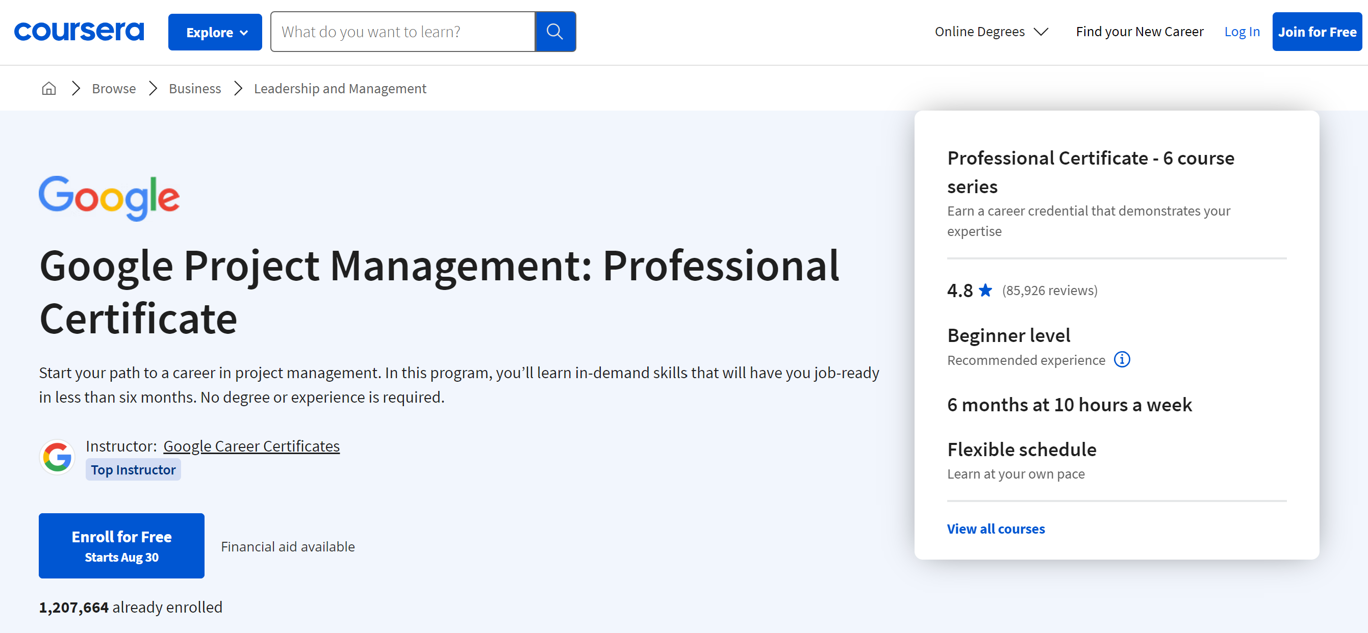Click the Recommended experience info icon

click(x=1122, y=360)
